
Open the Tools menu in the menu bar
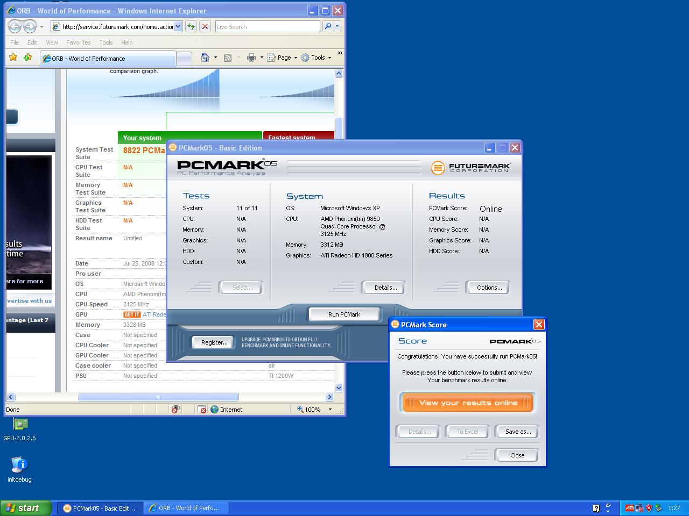click(x=106, y=42)
